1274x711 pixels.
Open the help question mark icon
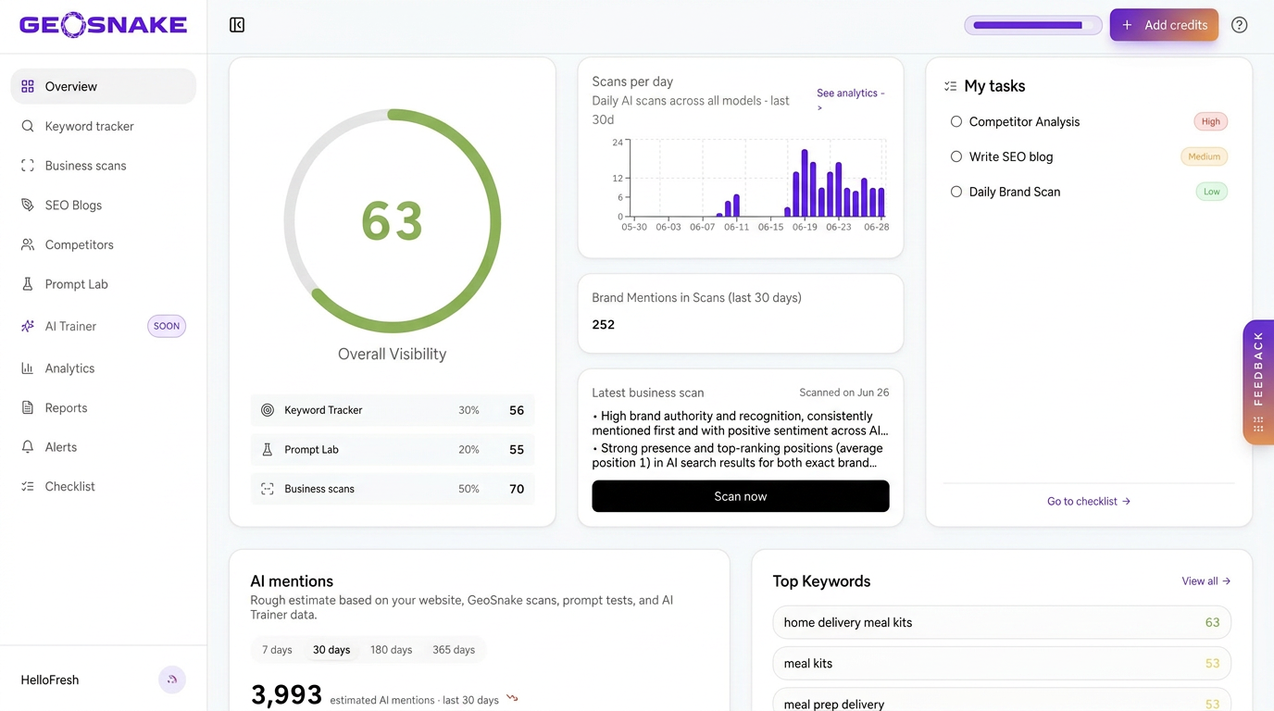[1239, 25]
